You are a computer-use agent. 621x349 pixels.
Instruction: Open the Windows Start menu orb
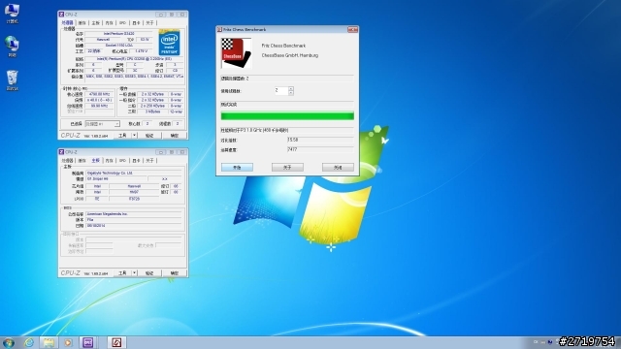click(9, 342)
